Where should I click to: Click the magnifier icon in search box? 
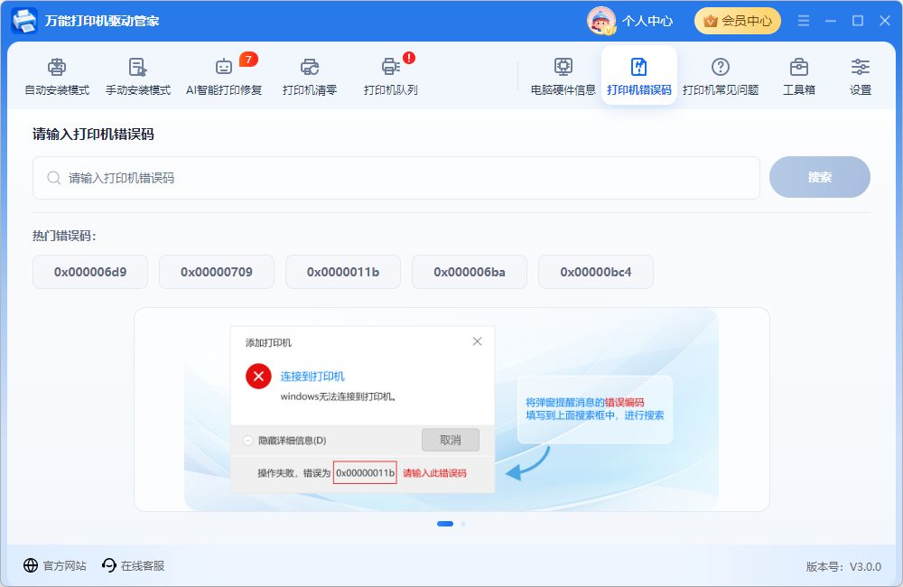(x=54, y=178)
